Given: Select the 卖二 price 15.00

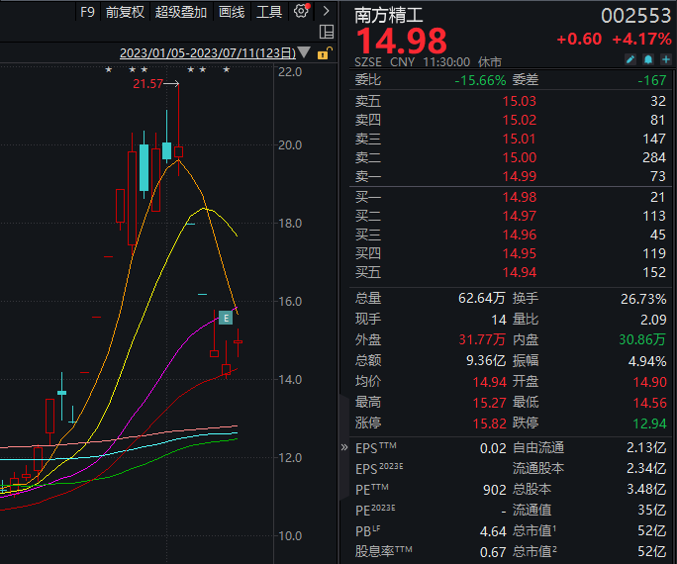Looking at the screenshot, I should [x=519, y=157].
